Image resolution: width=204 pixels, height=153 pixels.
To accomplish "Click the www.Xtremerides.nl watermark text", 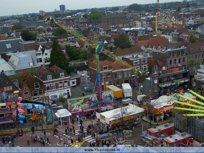I will pos(102,150).
